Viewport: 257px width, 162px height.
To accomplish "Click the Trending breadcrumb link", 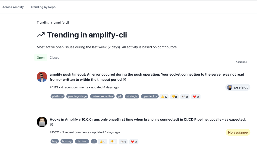I will pyautogui.click(x=43, y=22).
